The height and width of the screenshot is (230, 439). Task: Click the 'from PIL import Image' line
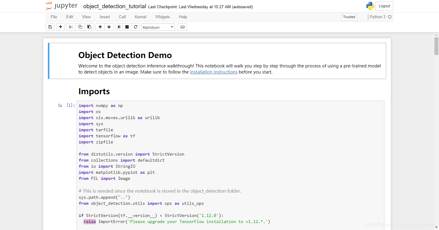point(104,178)
